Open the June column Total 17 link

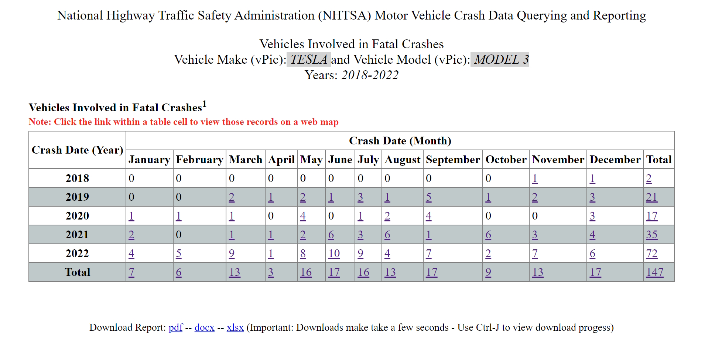pos(334,272)
